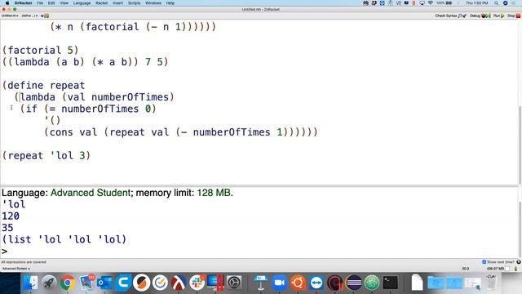Click the interactions pane vertical scrollbar
Image resolution: width=522 pixels, height=294 pixels.
pyautogui.click(x=520, y=229)
